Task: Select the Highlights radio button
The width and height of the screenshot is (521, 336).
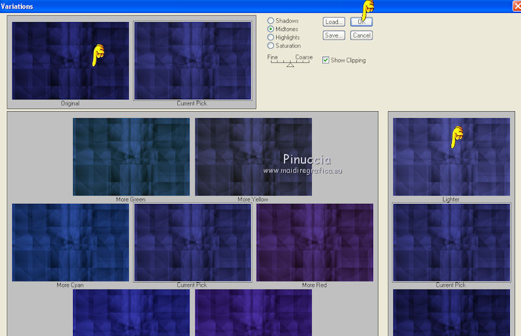Action: click(x=270, y=37)
